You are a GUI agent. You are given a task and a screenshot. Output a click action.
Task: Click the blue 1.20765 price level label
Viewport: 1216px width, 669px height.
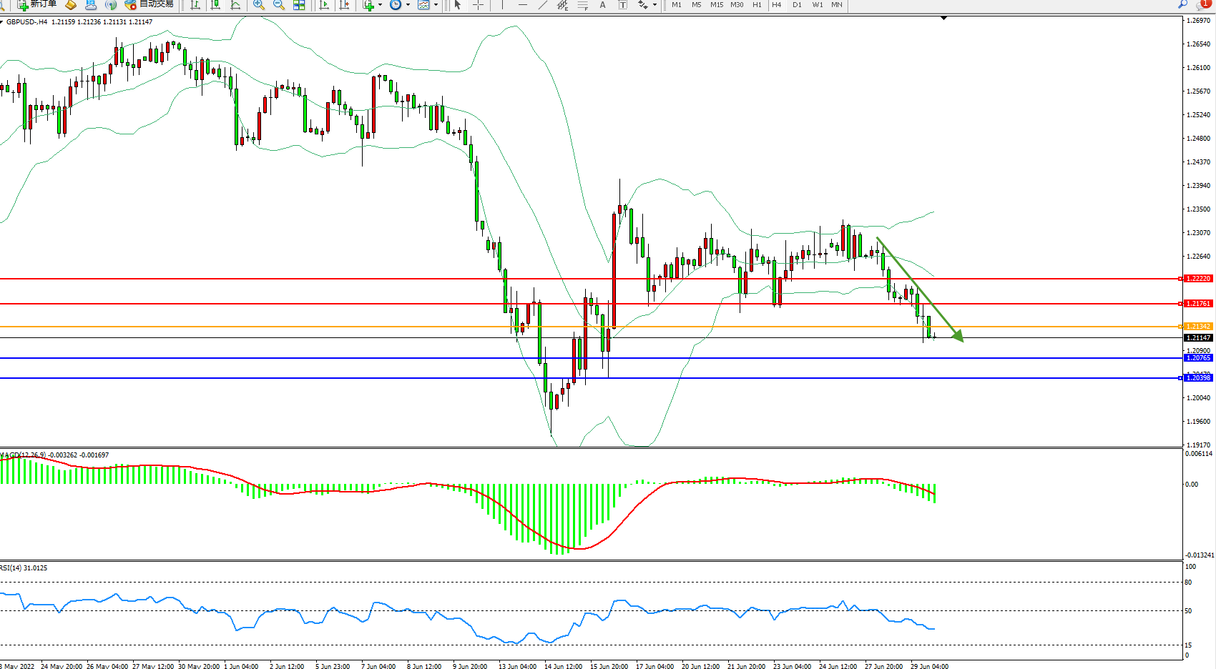point(1198,358)
